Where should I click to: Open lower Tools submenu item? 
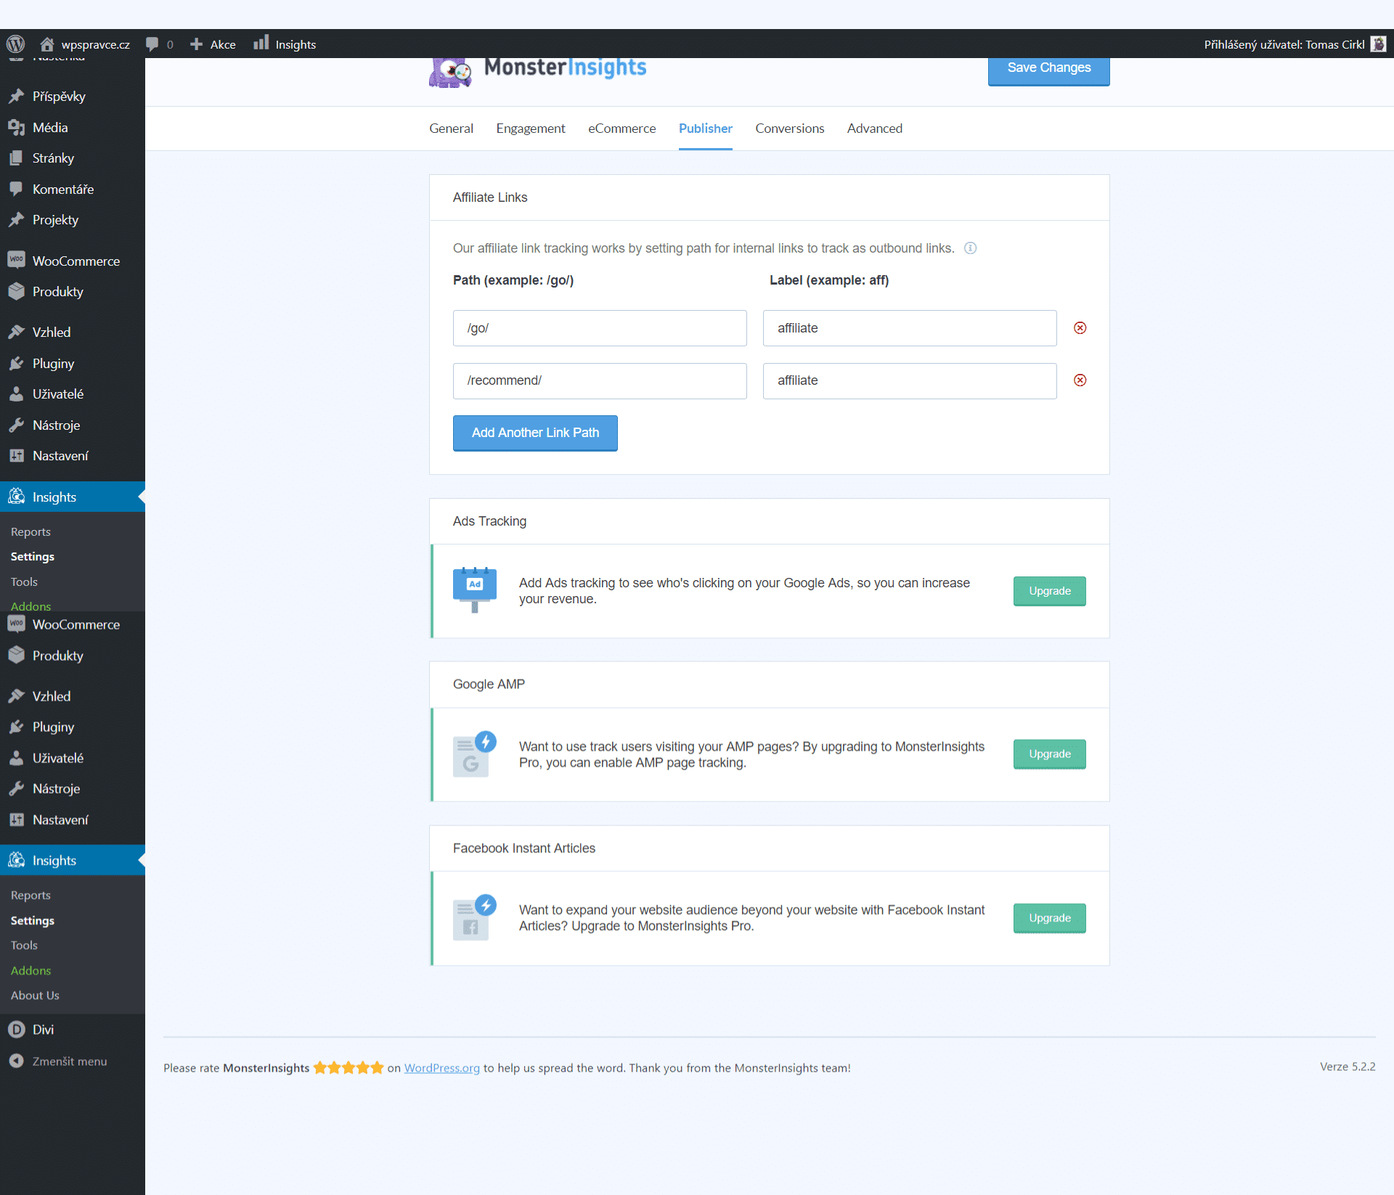tap(24, 945)
